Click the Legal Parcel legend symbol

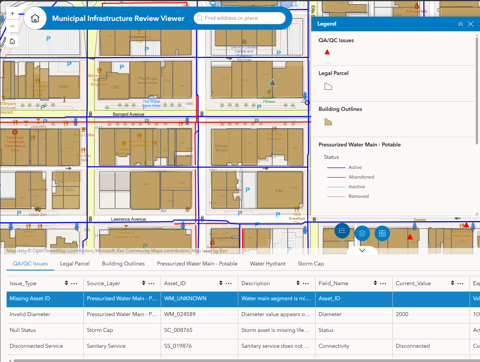click(x=328, y=86)
